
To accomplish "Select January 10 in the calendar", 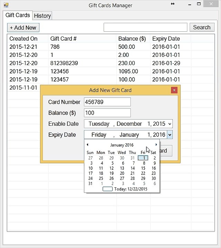I will click(x=90, y=168).
